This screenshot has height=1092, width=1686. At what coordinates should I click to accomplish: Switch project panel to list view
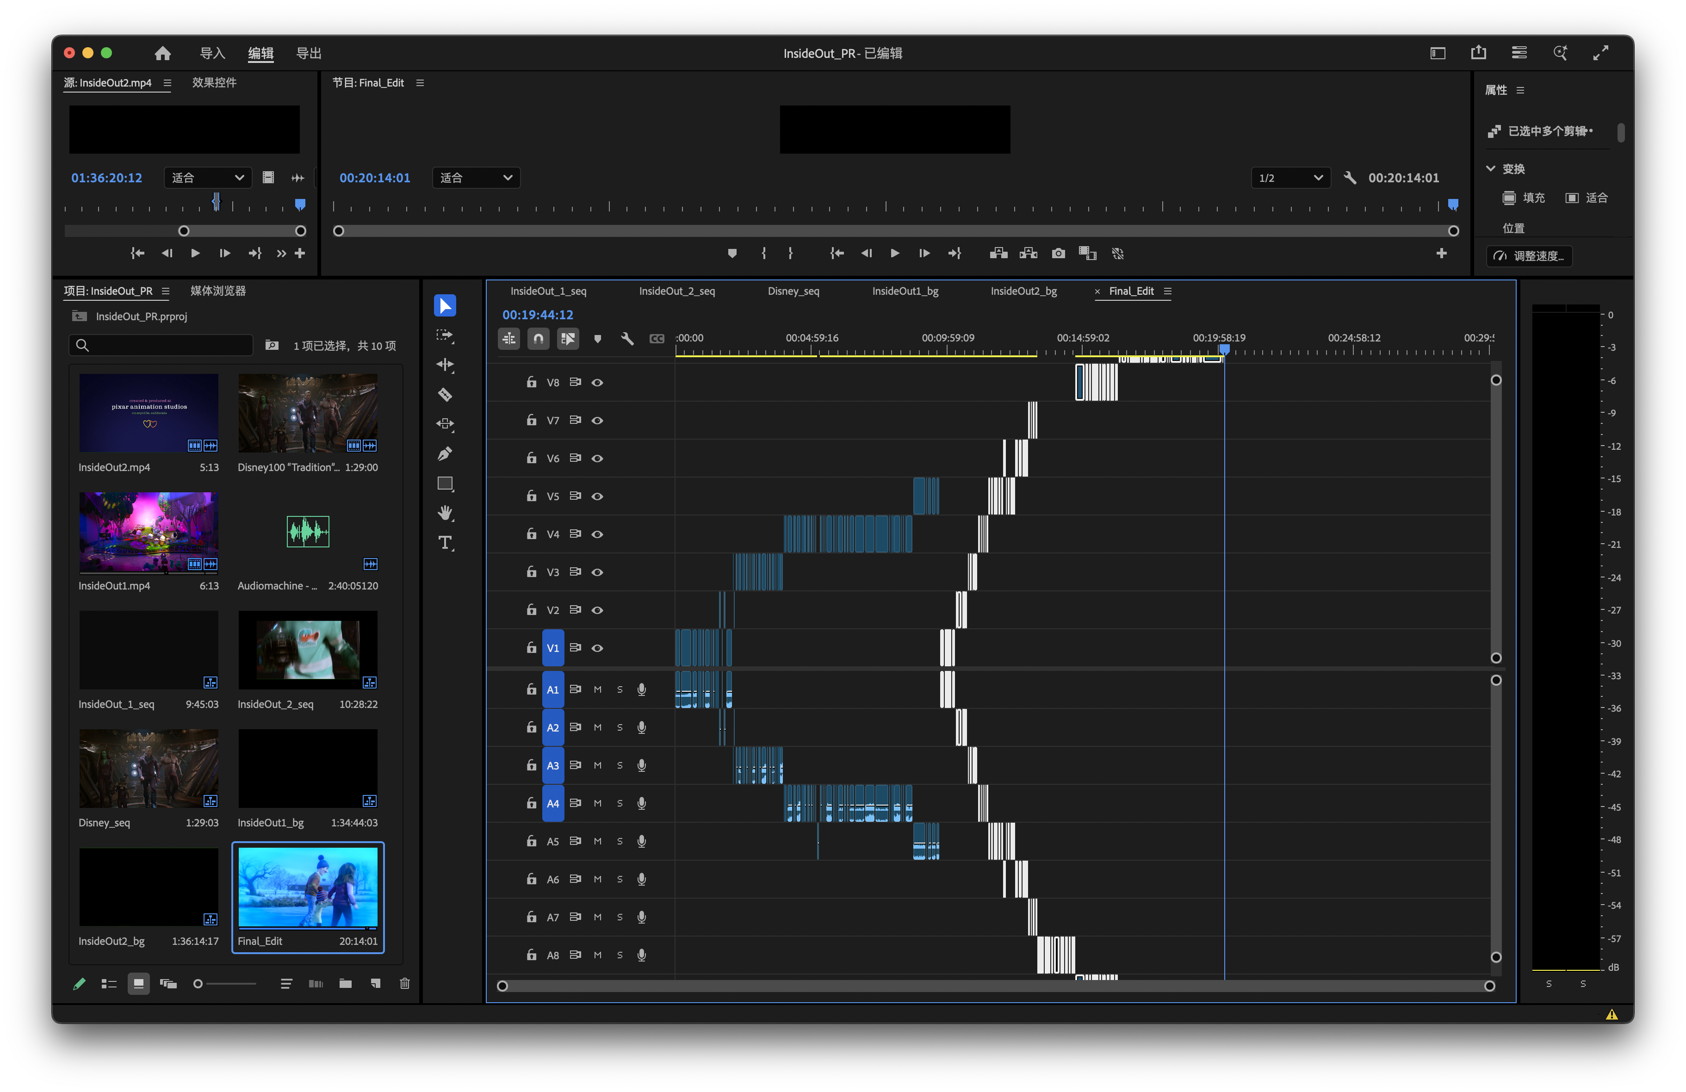pyautogui.click(x=108, y=984)
